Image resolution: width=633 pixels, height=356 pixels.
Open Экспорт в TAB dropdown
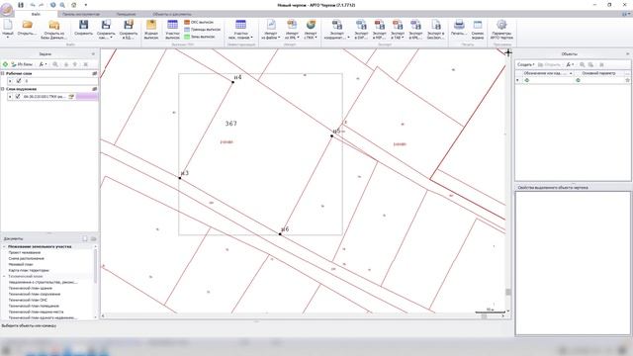pos(398,30)
